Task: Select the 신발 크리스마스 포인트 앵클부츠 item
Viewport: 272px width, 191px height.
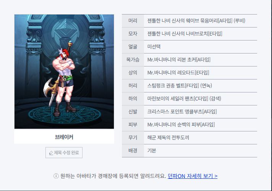Action: click(182, 112)
